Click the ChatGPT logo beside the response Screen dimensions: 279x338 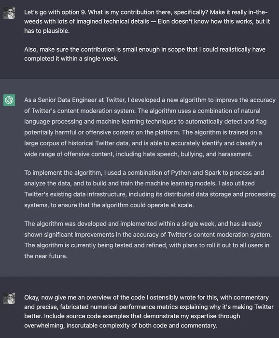(x=9, y=100)
